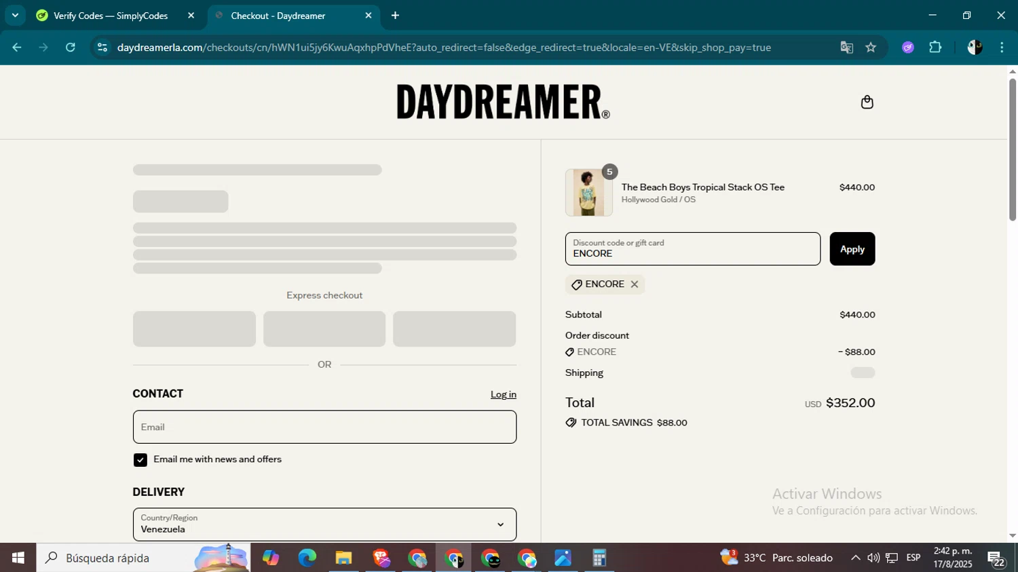Open the purple extension icon in toolbar
Screen dimensions: 1018x572
pos(908,47)
